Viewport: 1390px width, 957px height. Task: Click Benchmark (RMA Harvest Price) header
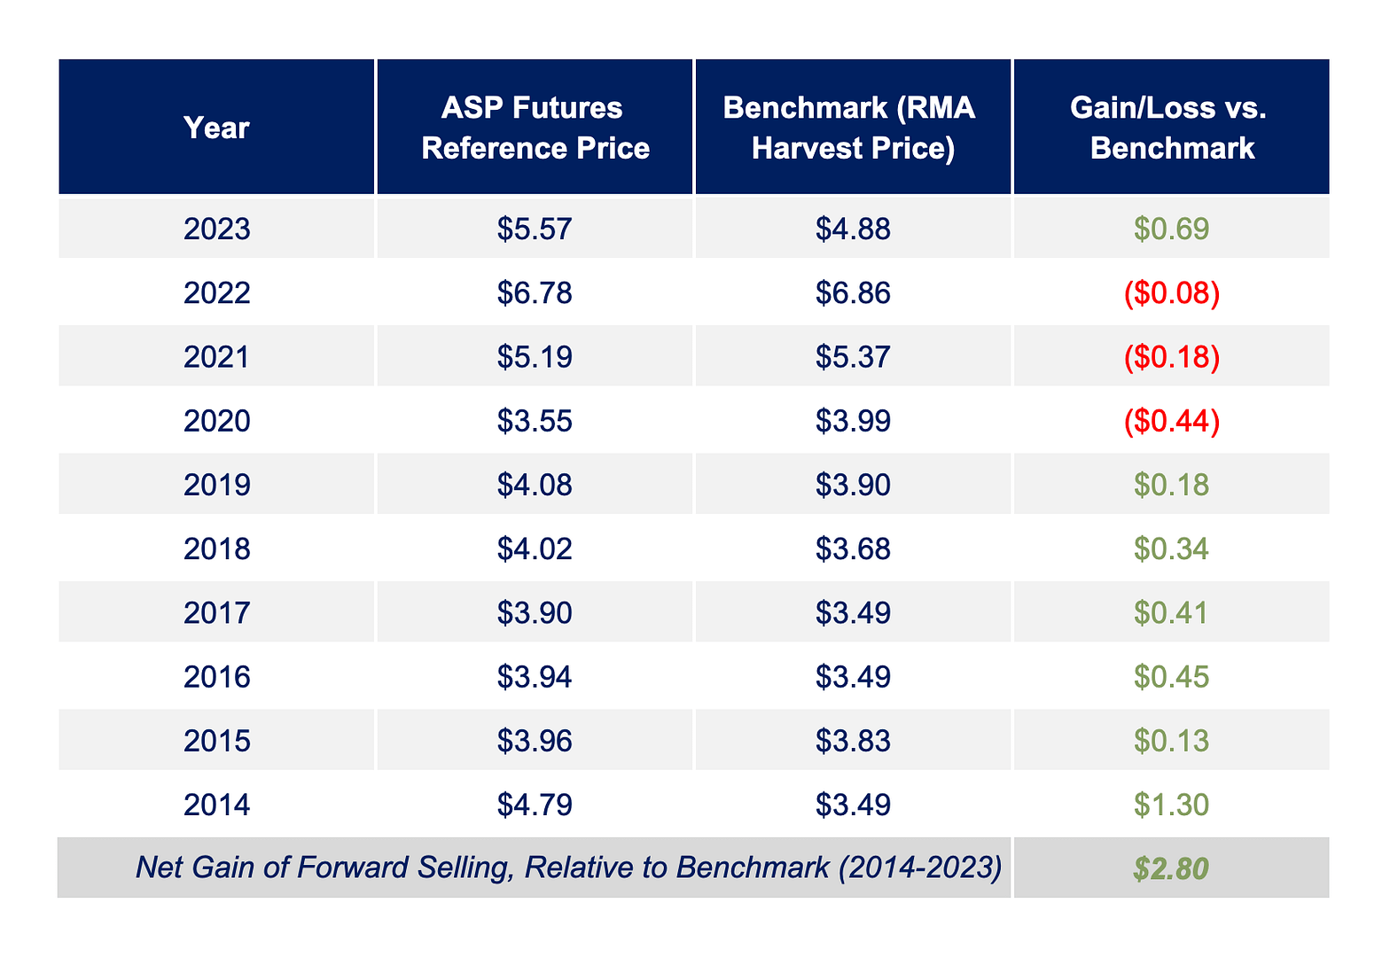click(852, 128)
